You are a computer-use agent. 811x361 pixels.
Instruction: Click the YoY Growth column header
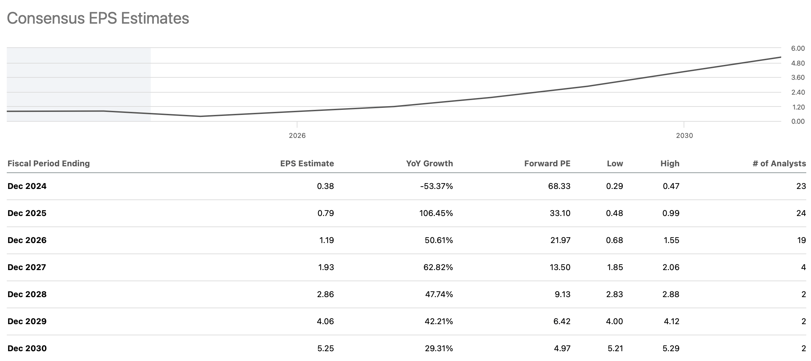(x=429, y=164)
